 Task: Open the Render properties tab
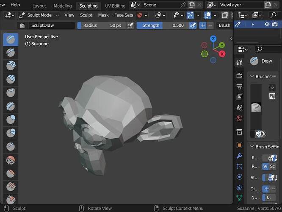tap(239, 75)
